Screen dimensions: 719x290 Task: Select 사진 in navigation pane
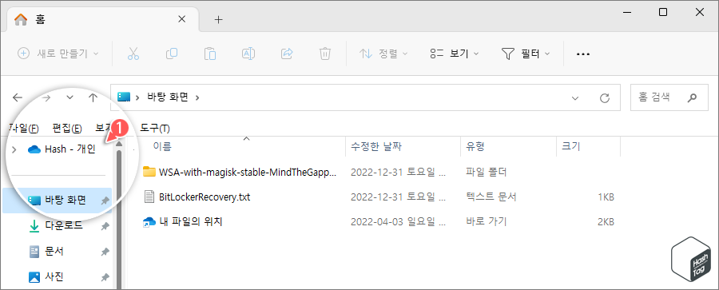tap(58, 276)
